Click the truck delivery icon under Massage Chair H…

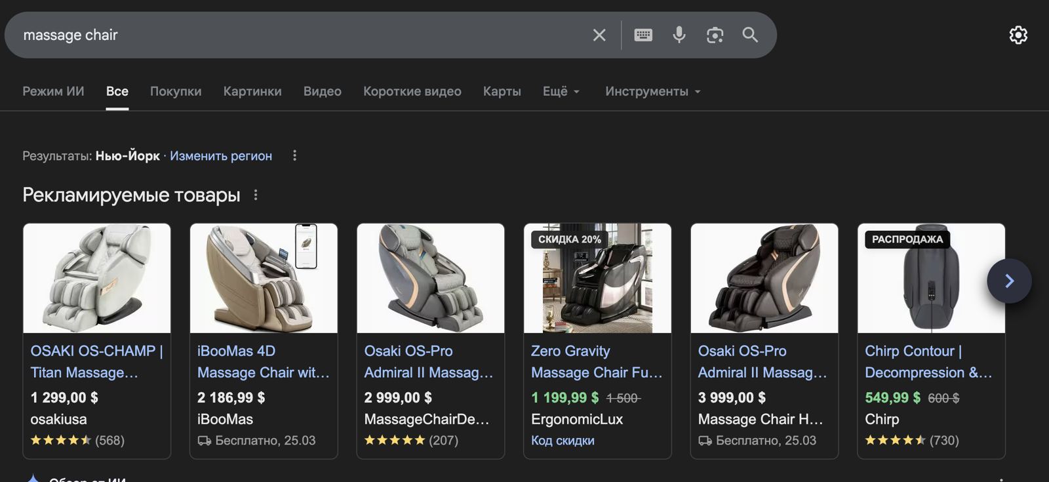coord(705,441)
